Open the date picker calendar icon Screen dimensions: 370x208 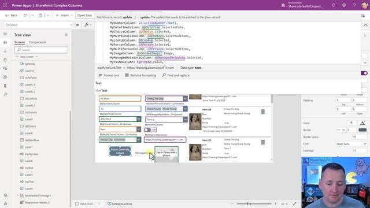(x=139, y=119)
